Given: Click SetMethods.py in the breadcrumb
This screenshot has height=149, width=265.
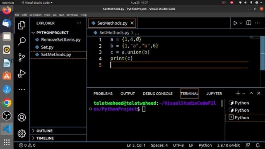Looking at the screenshot, I should 114,33.
